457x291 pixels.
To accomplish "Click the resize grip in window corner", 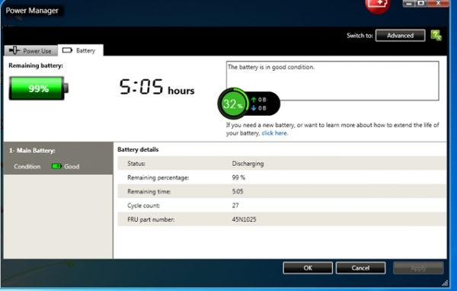I will tap(445, 283).
